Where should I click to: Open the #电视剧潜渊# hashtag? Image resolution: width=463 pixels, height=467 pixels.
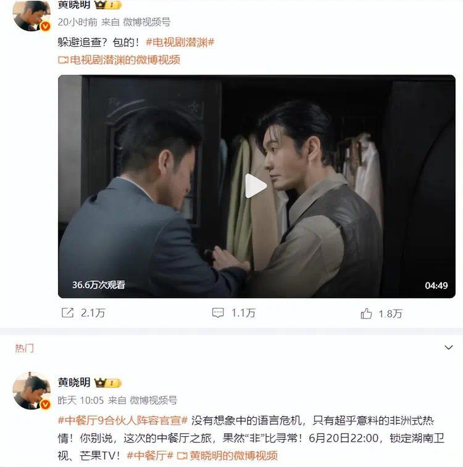tap(180, 43)
